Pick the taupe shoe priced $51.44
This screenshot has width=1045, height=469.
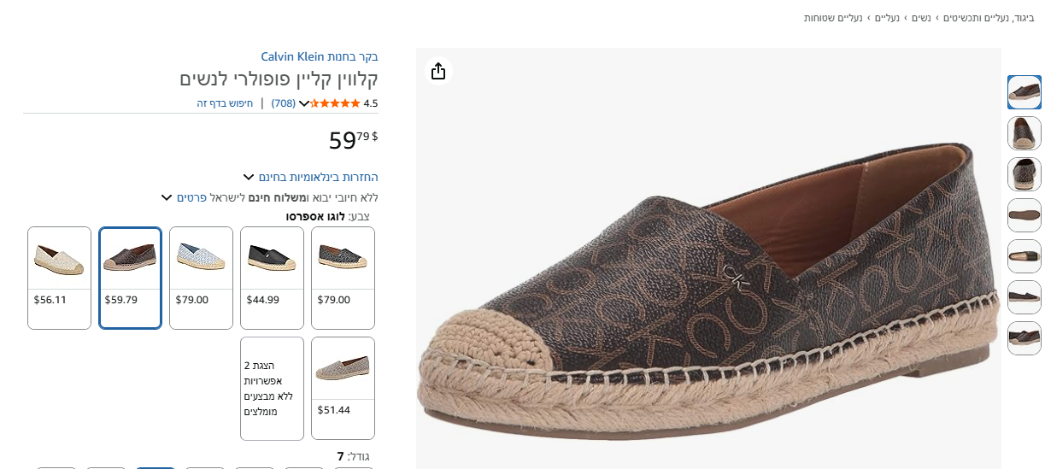(343, 388)
